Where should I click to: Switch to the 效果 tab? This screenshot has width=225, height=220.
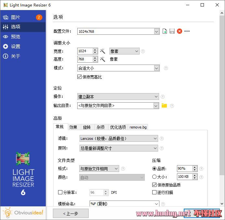[73, 127]
